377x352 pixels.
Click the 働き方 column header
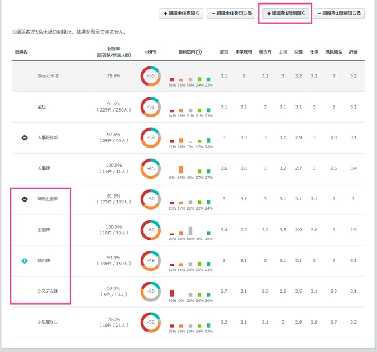point(265,52)
